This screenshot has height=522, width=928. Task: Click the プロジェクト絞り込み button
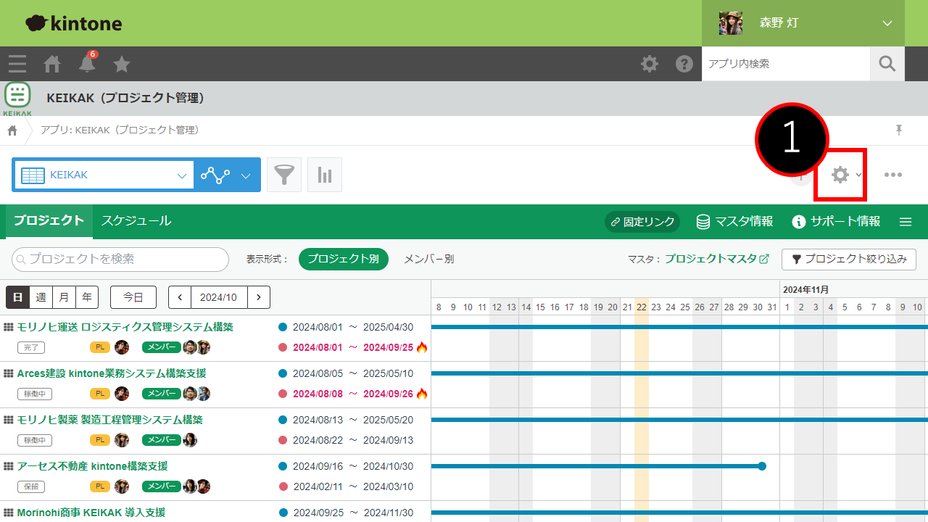point(849,259)
